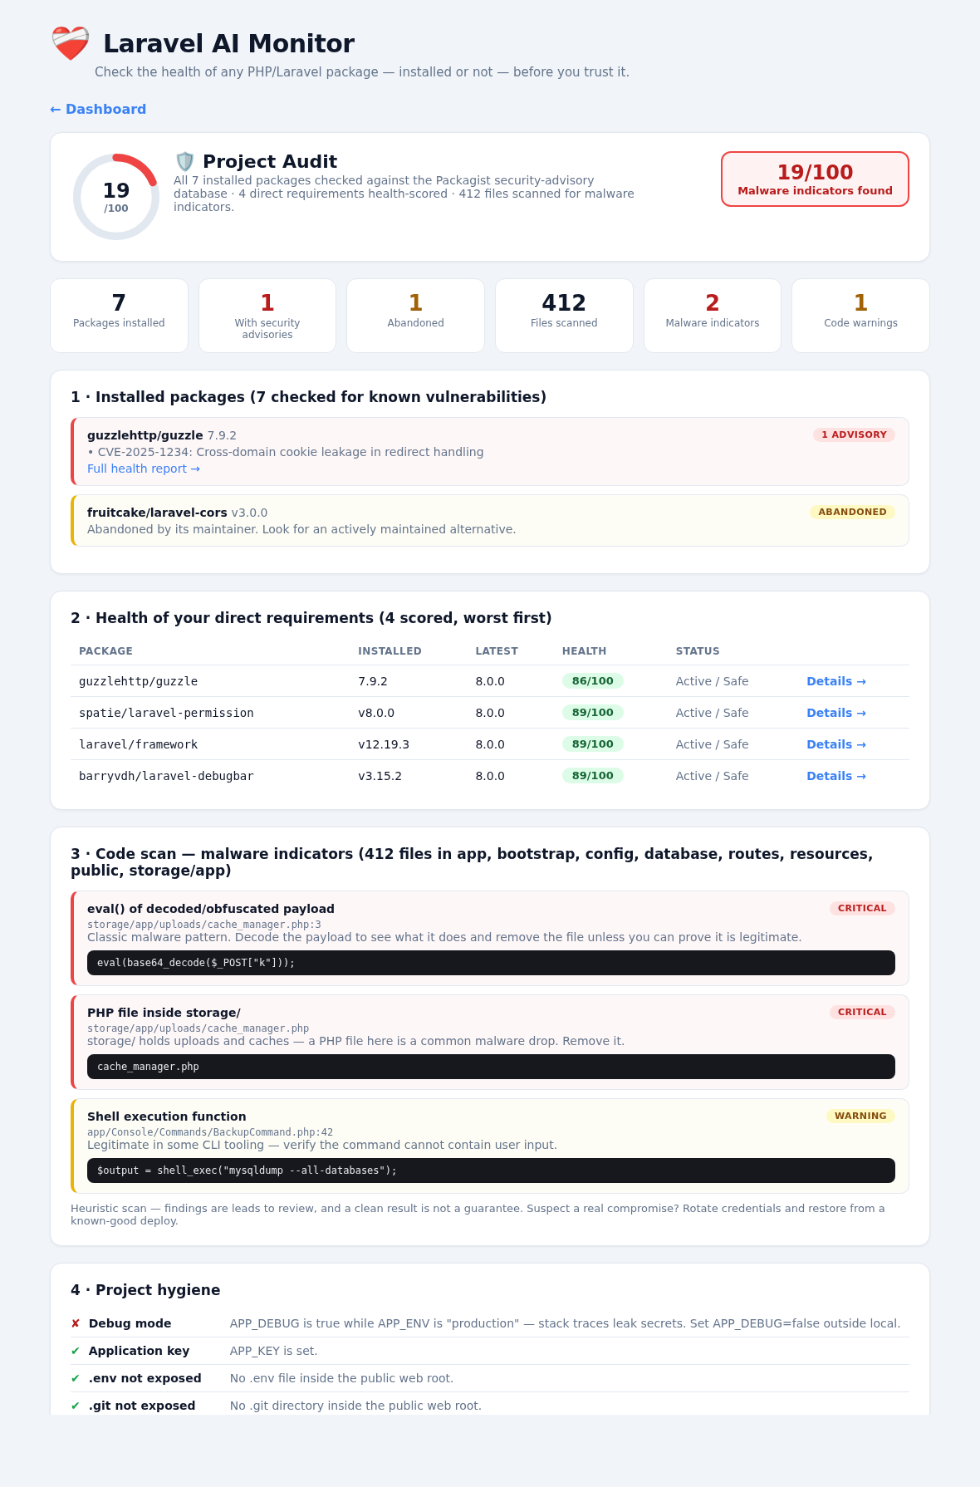
Task: Go back via the Dashboard link
Action: coord(98,109)
